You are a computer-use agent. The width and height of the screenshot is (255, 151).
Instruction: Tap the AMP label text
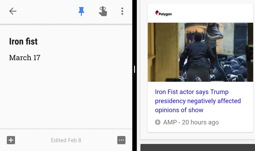tap(170, 122)
